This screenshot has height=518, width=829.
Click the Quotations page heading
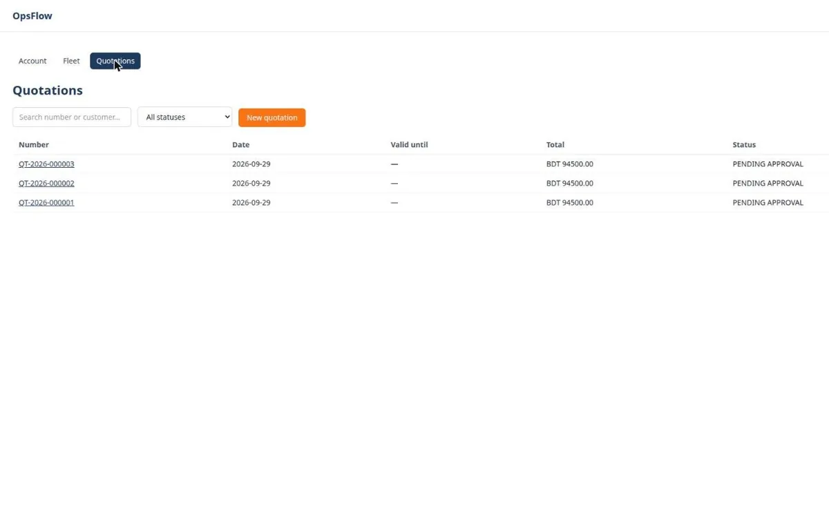(x=48, y=90)
